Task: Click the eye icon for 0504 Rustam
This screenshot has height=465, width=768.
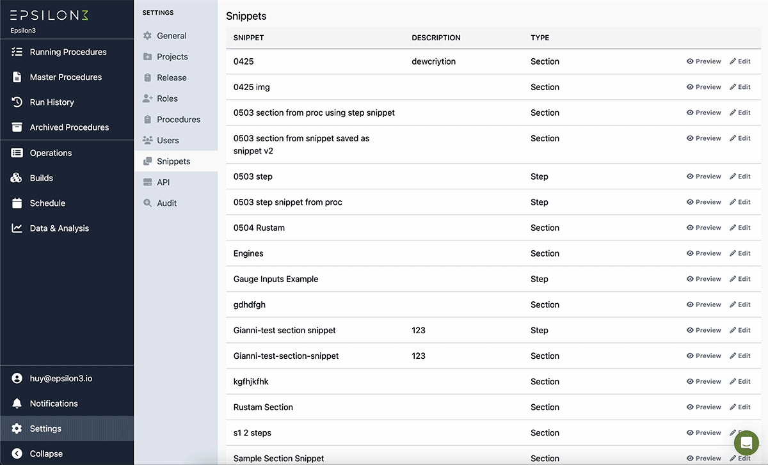Action: click(x=690, y=228)
